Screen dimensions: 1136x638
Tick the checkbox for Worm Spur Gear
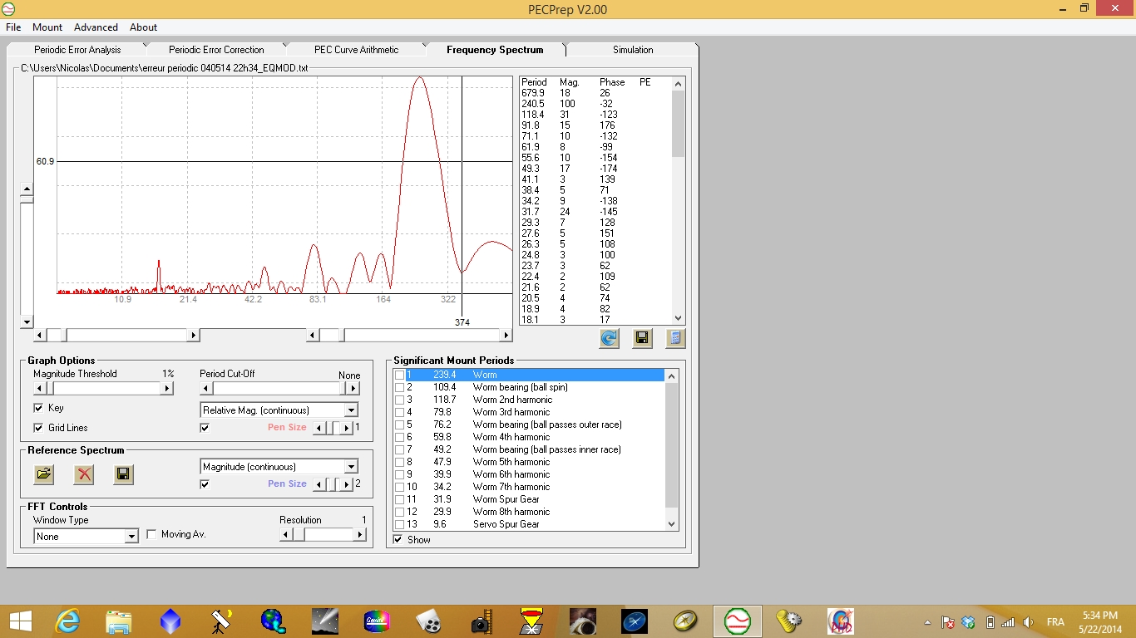pyautogui.click(x=400, y=499)
